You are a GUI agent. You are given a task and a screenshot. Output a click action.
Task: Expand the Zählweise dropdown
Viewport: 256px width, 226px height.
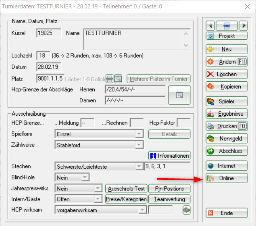pyautogui.click(x=139, y=145)
